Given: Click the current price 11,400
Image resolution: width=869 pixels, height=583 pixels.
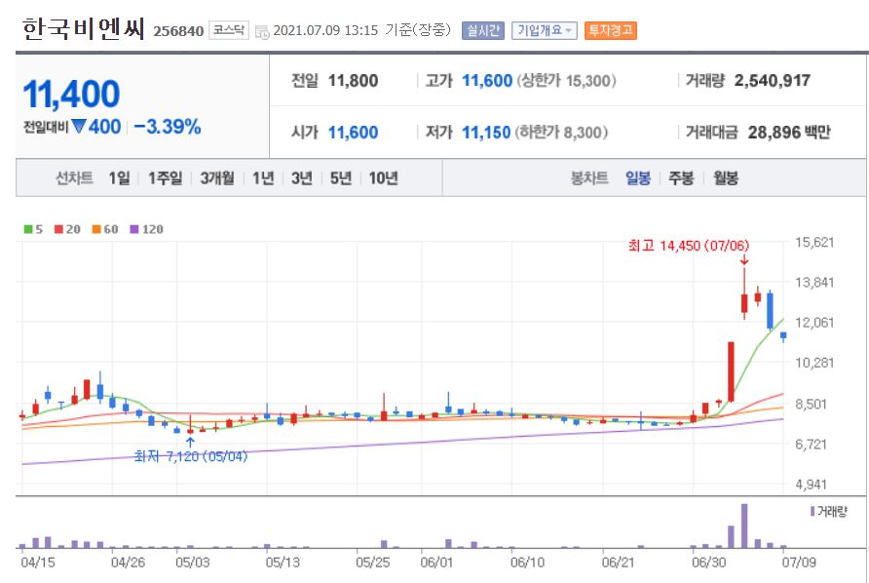Looking at the screenshot, I should tap(71, 94).
